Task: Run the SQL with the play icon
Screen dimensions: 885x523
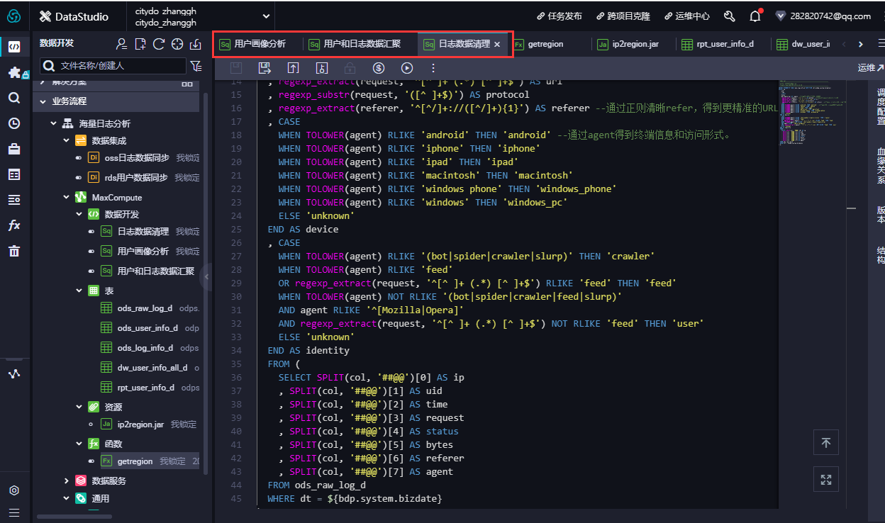Action: pyautogui.click(x=406, y=68)
